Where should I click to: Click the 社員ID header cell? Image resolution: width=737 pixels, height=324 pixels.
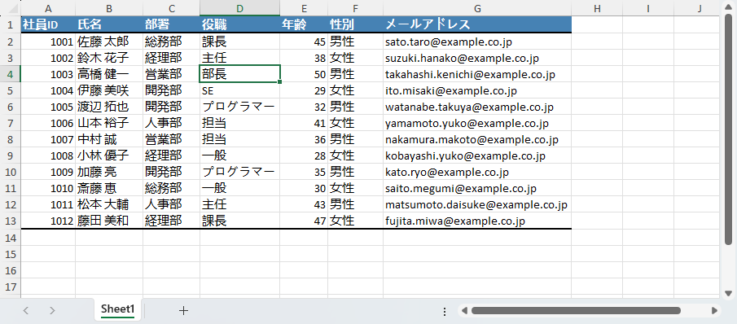pos(48,24)
